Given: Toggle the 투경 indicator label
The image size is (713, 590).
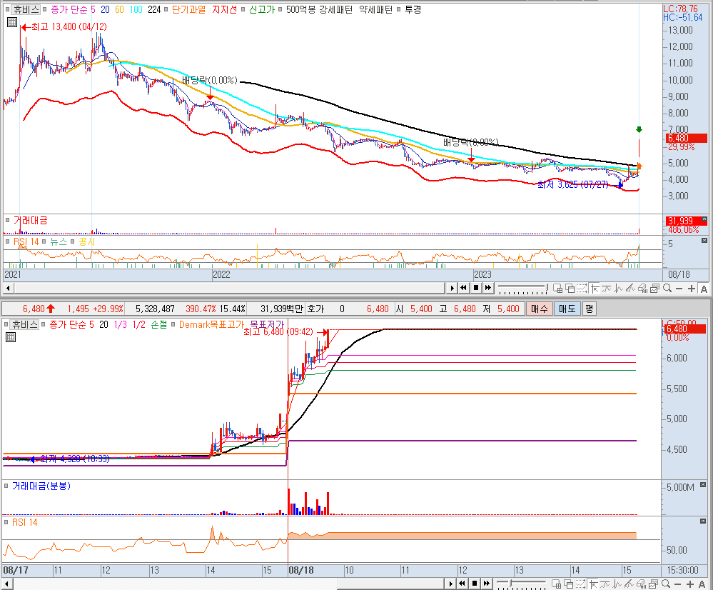Looking at the screenshot, I should click(413, 9).
